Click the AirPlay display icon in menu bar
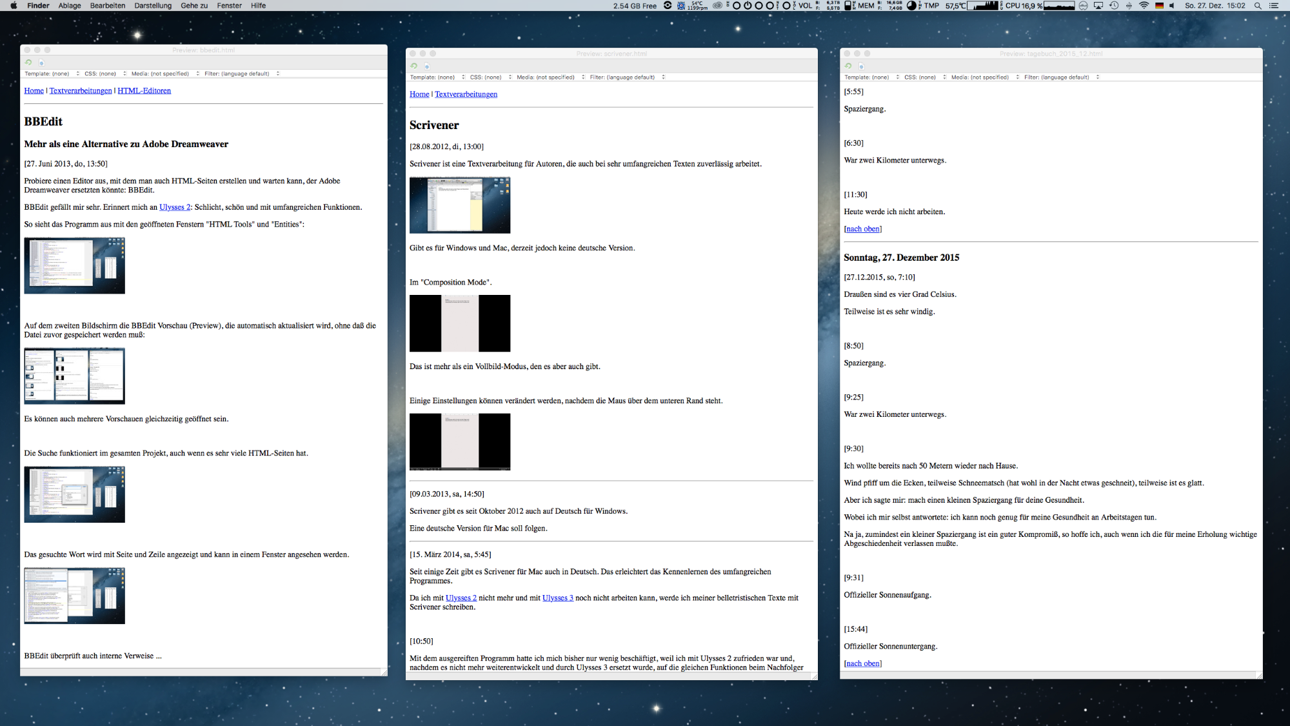1290x726 pixels. point(1098,6)
